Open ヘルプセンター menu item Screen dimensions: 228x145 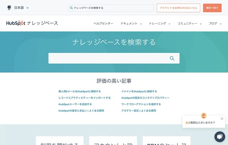[103, 24]
